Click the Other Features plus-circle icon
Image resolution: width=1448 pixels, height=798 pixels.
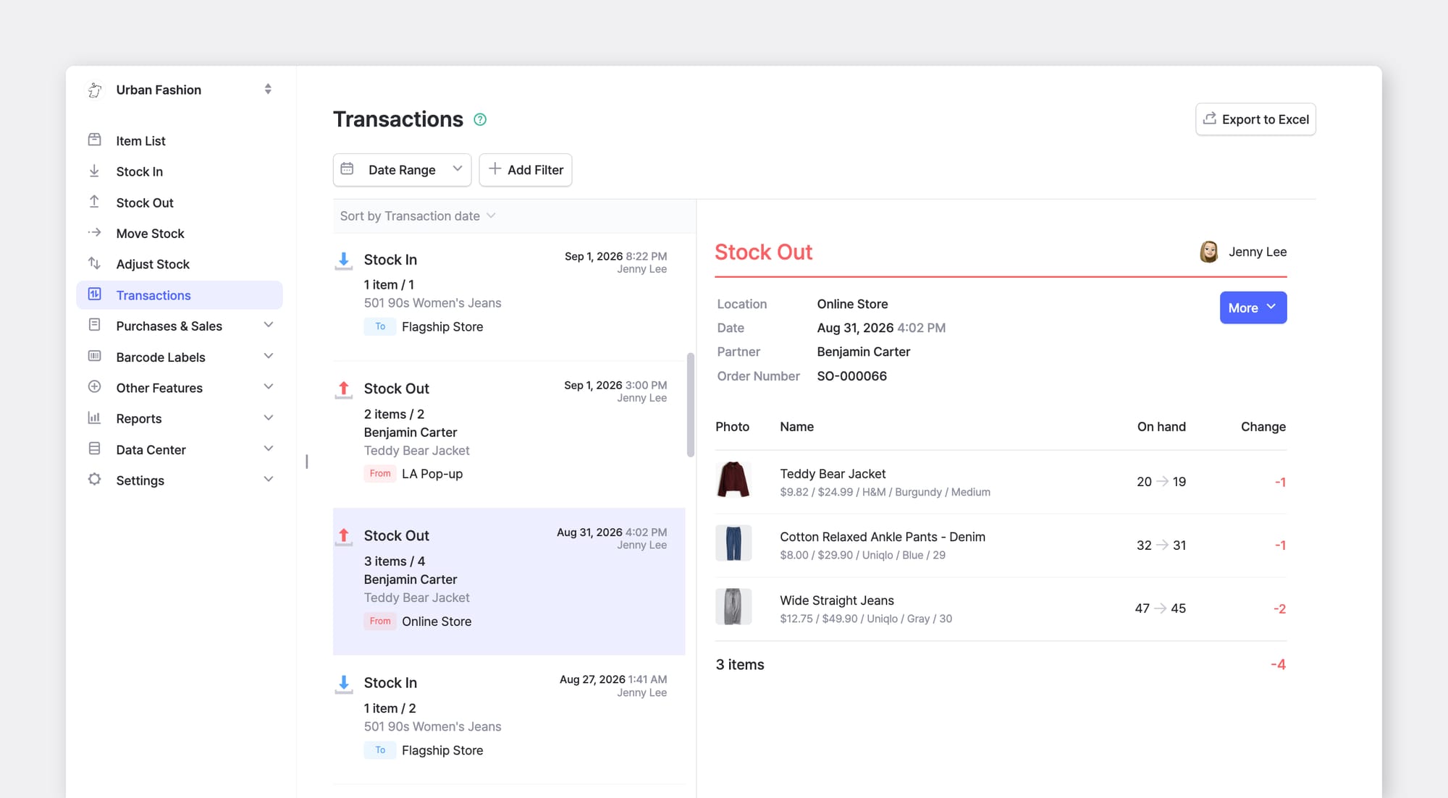(95, 387)
